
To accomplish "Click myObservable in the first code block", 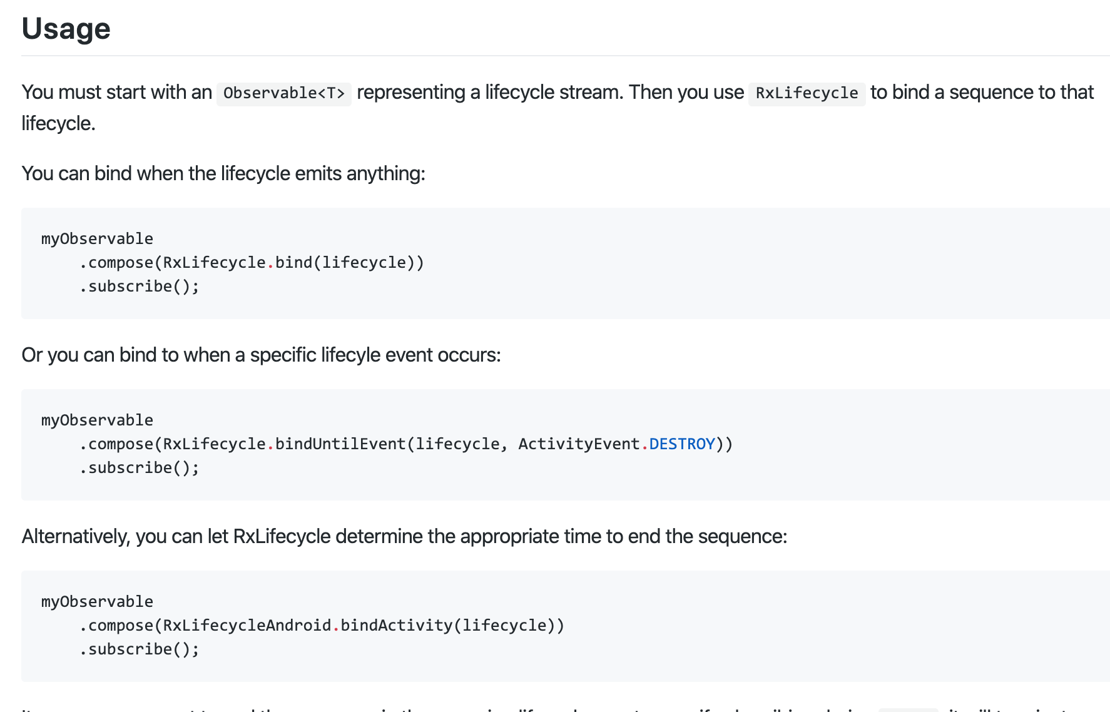I will (97, 239).
